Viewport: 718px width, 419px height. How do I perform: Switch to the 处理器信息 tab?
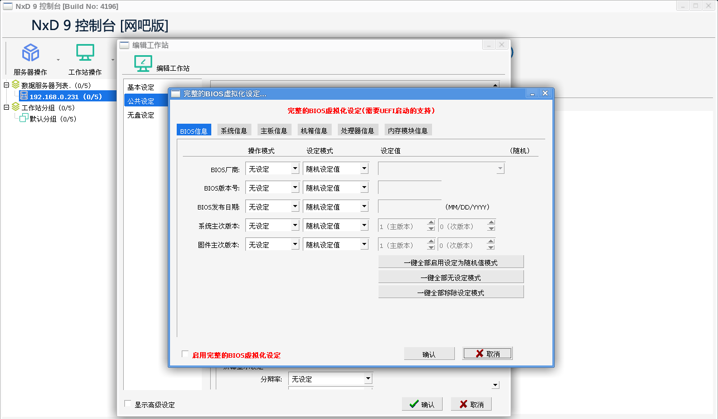tap(357, 129)
